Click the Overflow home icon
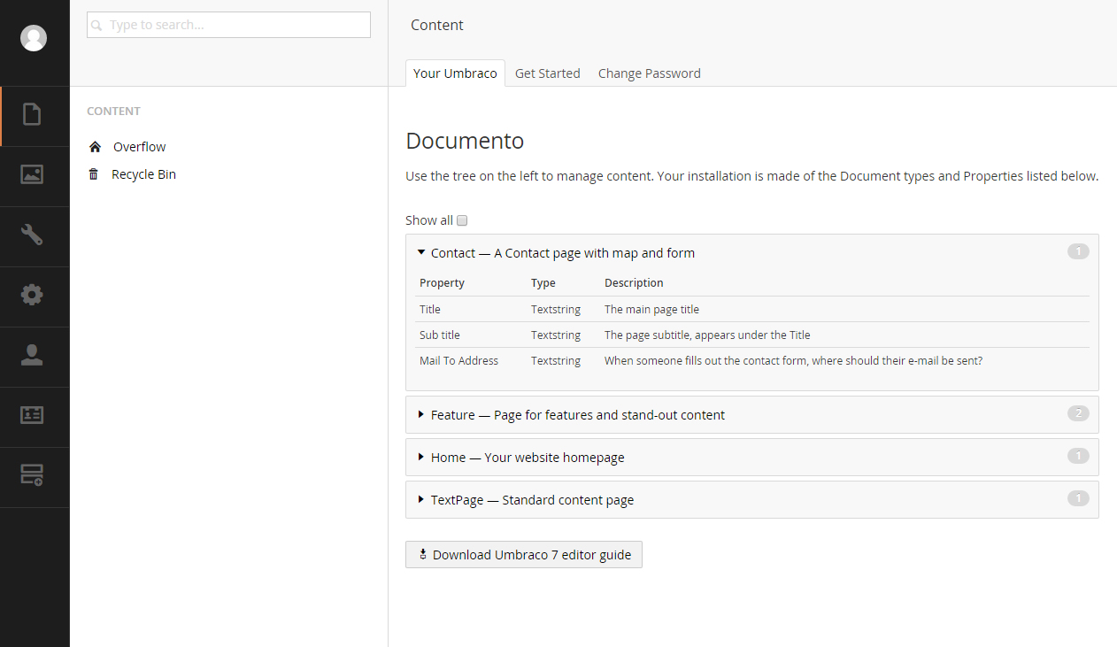Image resolution: width=1117 pixels, height=647 pixels. pyautogui.click(x=95, y=147)
